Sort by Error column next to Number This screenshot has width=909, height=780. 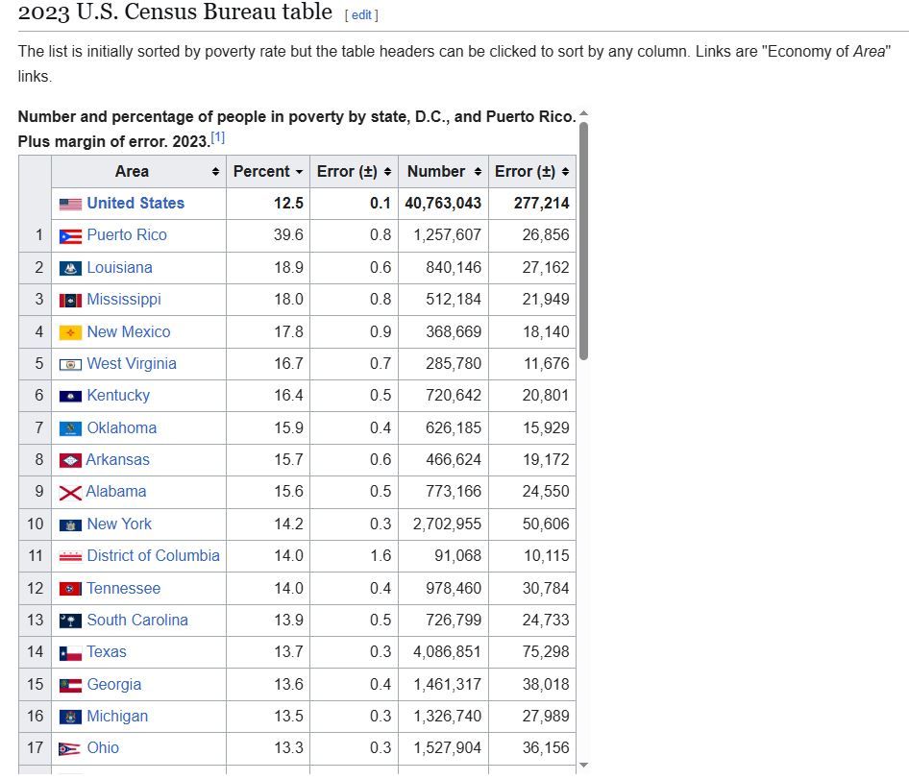pyautogui.click(x=532, y=172)
